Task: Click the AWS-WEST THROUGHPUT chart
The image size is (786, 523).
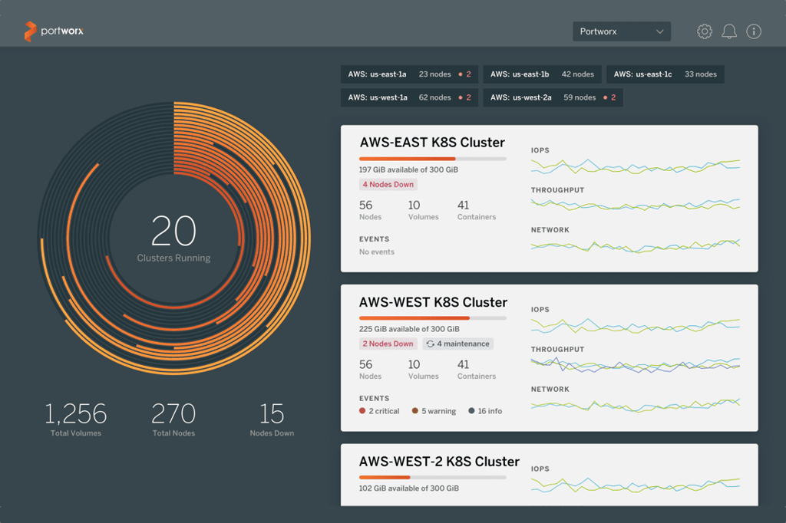Action: click(x=635, y=365)
